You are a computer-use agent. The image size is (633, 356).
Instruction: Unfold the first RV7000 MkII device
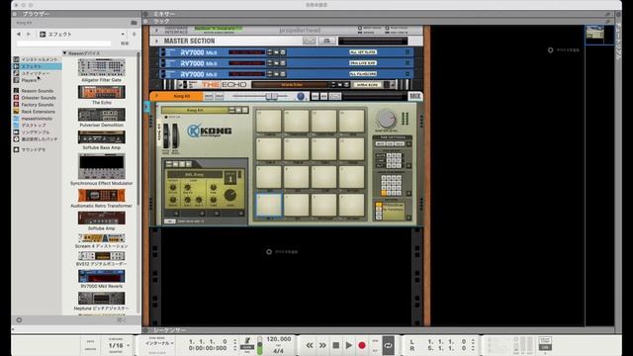156,52
